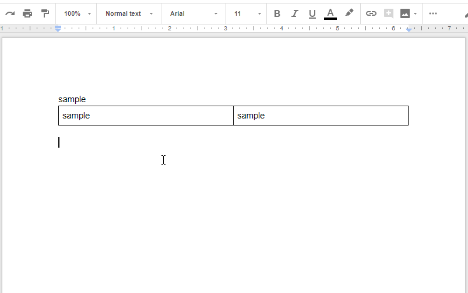
Task: Click the right table cell containing sample
Action: tap(321, 116)
